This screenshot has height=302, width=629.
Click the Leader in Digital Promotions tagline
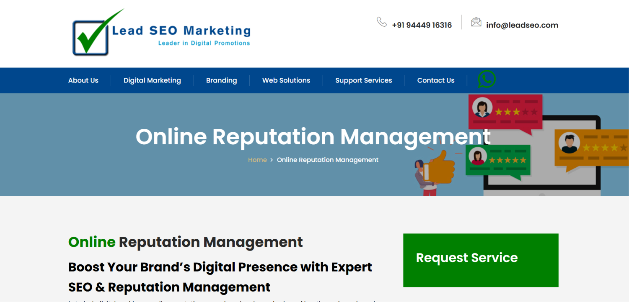tap(204, 43)
